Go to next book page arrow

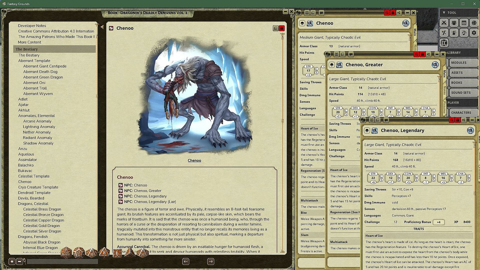point(210,261)
